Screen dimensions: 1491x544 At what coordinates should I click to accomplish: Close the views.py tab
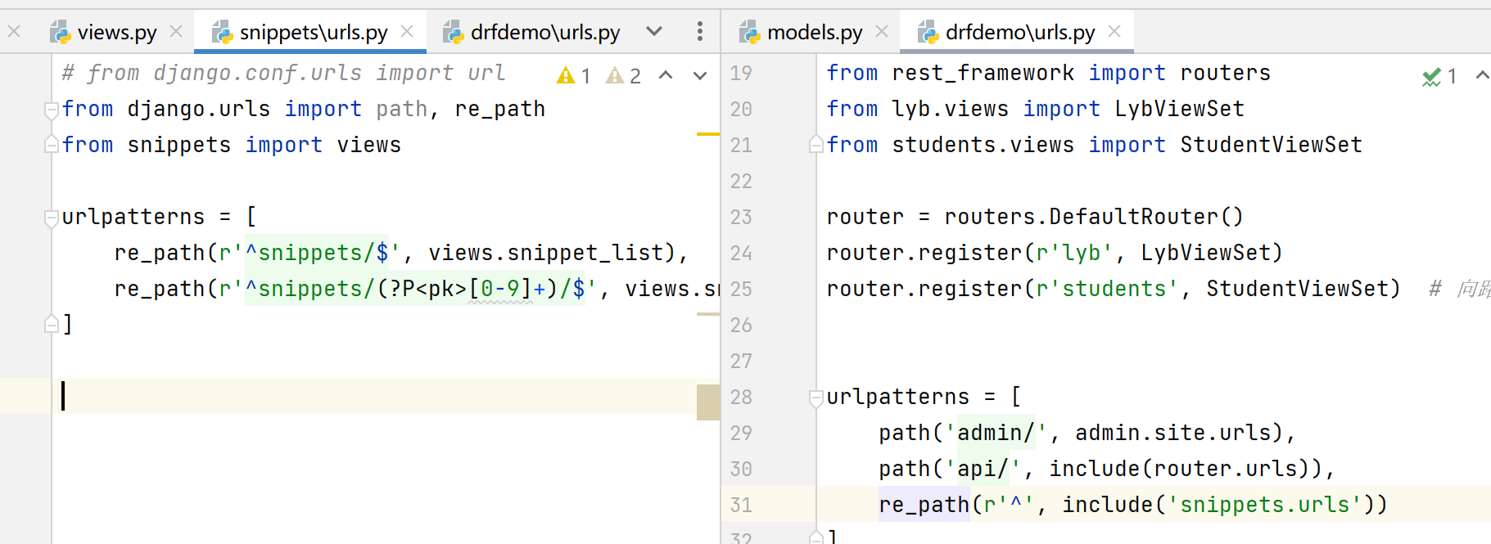click(x=176, y=32)
